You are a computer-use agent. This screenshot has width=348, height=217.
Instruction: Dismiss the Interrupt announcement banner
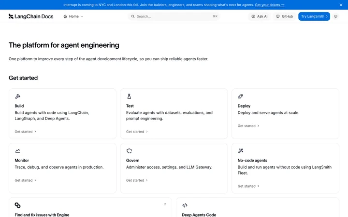click(341, 5)
